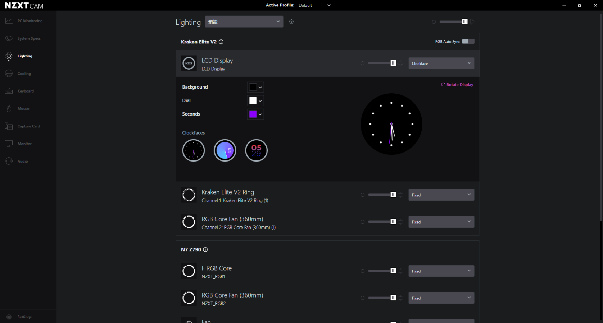Open the Audio headset icon
The image size is (603, 323).
[x=9, y=161]
